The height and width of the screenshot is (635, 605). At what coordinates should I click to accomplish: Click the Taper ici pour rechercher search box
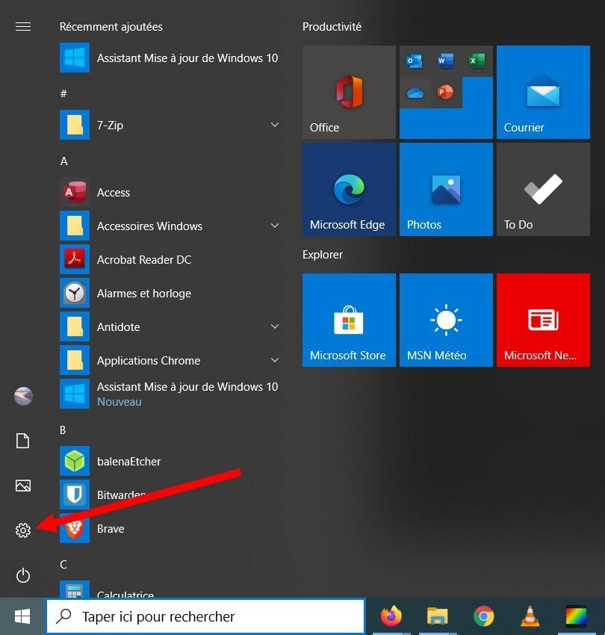click(x=205, y=616)
